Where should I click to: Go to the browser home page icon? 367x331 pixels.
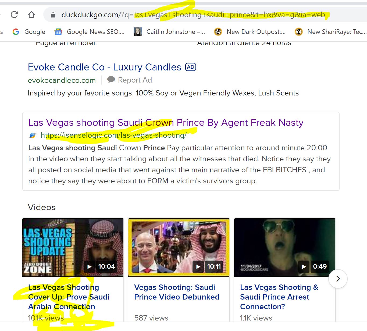coord(31,15)
